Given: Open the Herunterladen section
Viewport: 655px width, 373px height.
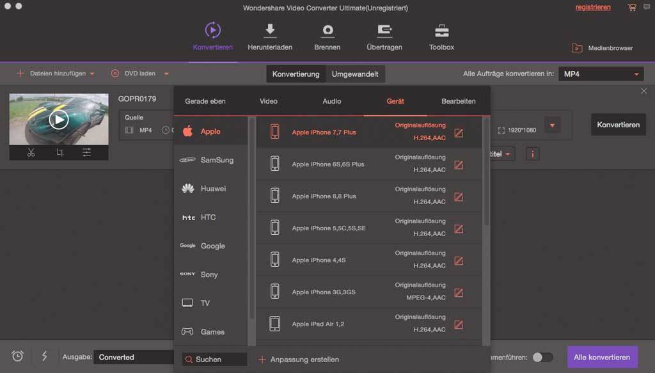Looking at the screenshot, I should [270, 36].
